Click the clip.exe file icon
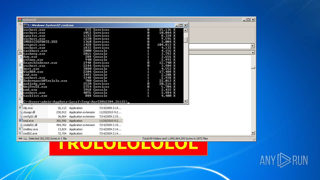 [21, 108]
